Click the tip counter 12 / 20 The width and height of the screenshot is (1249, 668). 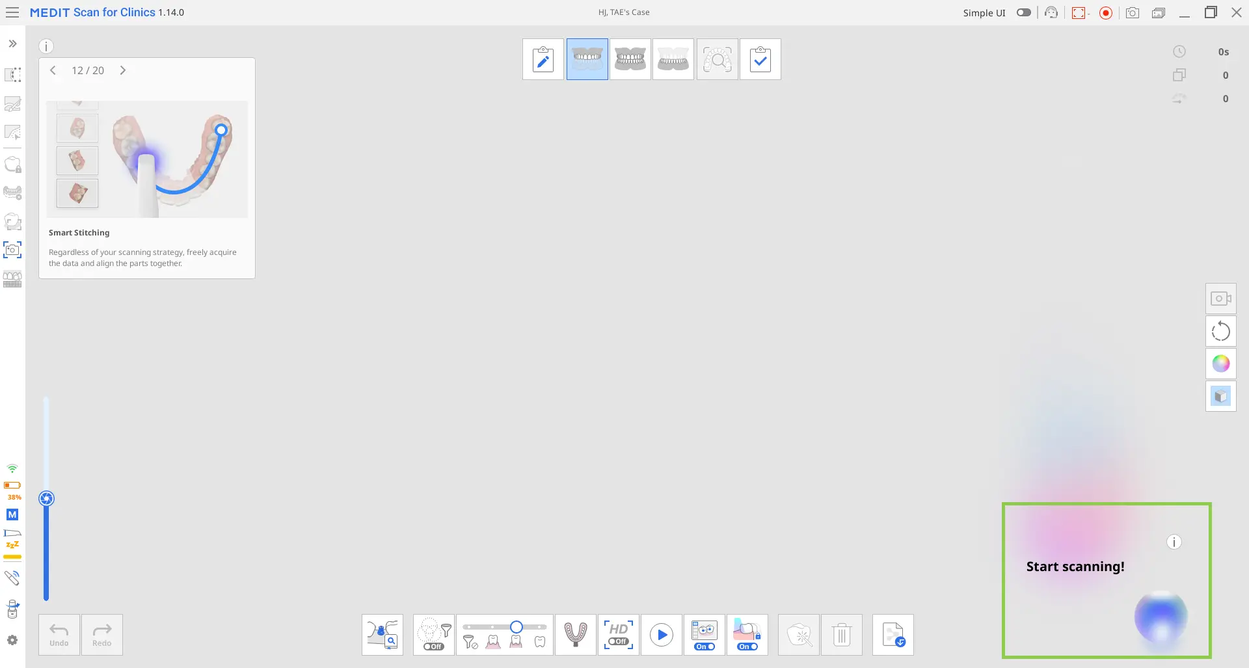(x=88, y=70)
